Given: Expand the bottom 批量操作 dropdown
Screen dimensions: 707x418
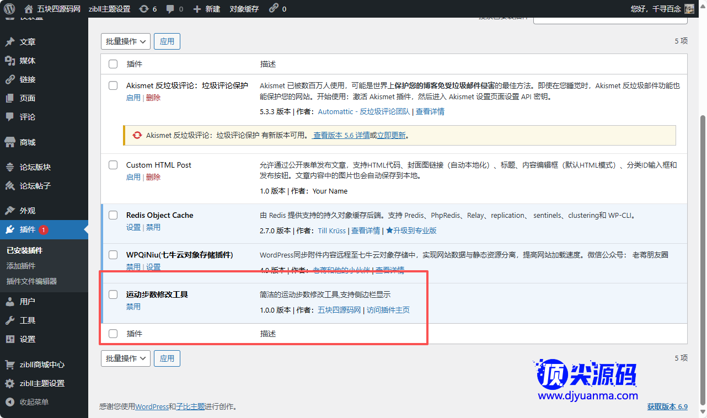Looking at the screenshot, I should coord(126,358).
